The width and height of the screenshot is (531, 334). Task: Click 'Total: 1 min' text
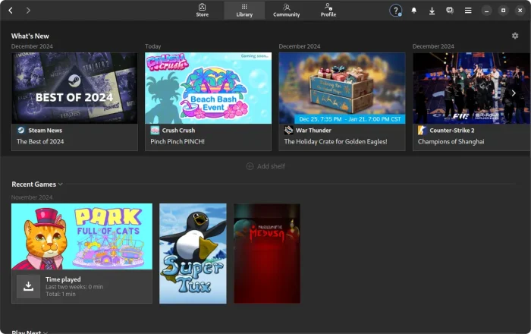[61, 294]
